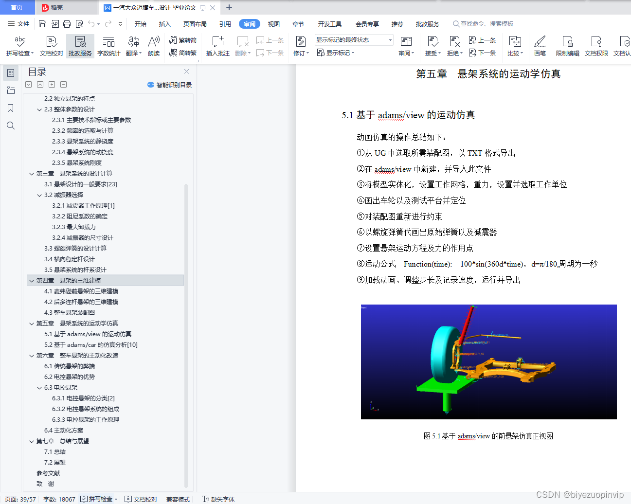Open 文档权限 document permissions
Screen dimensions: 631x504
point(596,46)
